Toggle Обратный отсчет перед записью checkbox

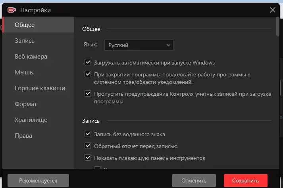(x=88, y=146)
